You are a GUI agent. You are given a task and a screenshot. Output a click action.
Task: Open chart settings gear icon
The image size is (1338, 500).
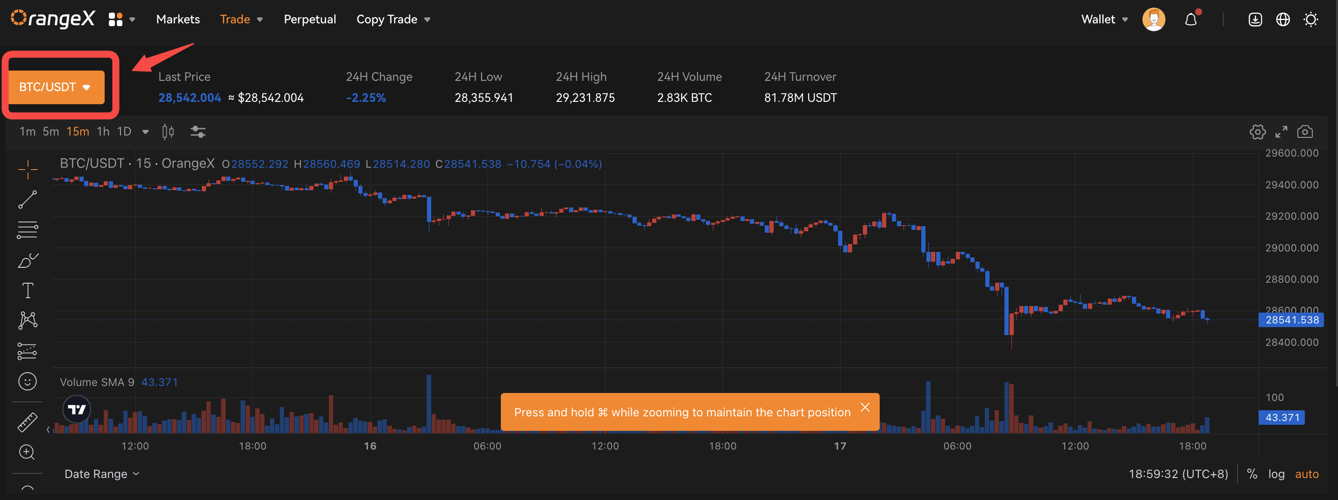tap(1258, 132)
